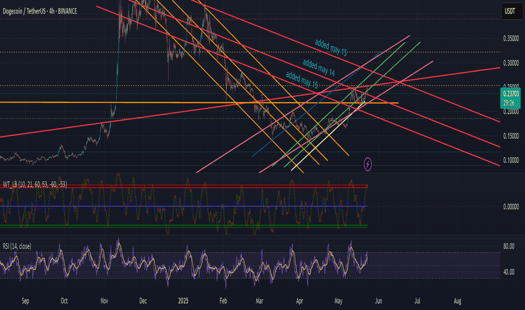This screenshot has width=525, height=310.
Task: Select the WT_LB indicator legend
Action: (35, 184)
